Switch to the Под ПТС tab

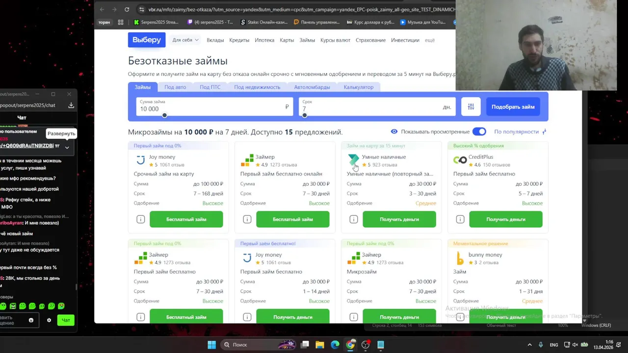[210, 87]
